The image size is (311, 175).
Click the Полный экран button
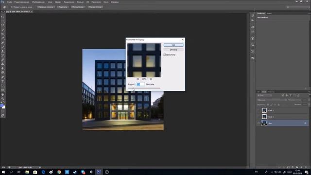tap(78, 7)
